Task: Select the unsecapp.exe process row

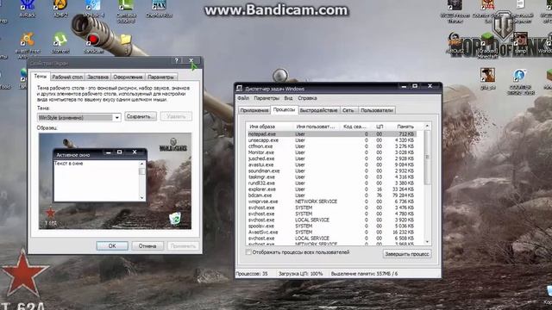Action: pyautogui.click(x=331, y=140)
